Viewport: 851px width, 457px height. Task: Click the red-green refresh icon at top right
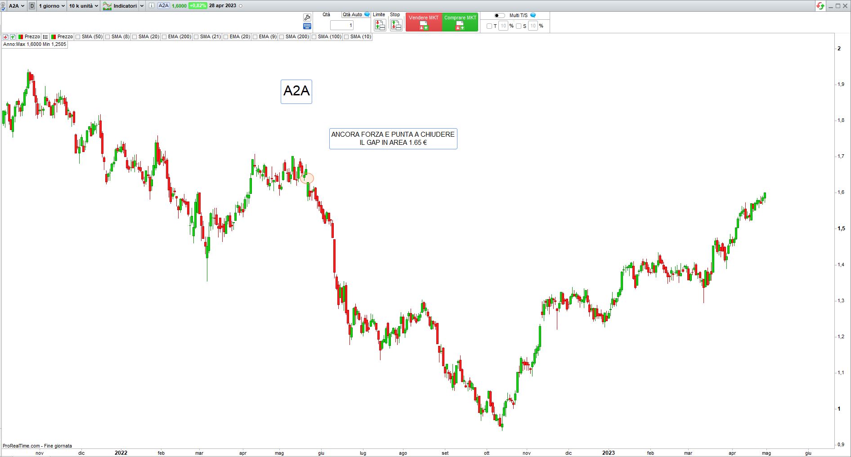821,6
